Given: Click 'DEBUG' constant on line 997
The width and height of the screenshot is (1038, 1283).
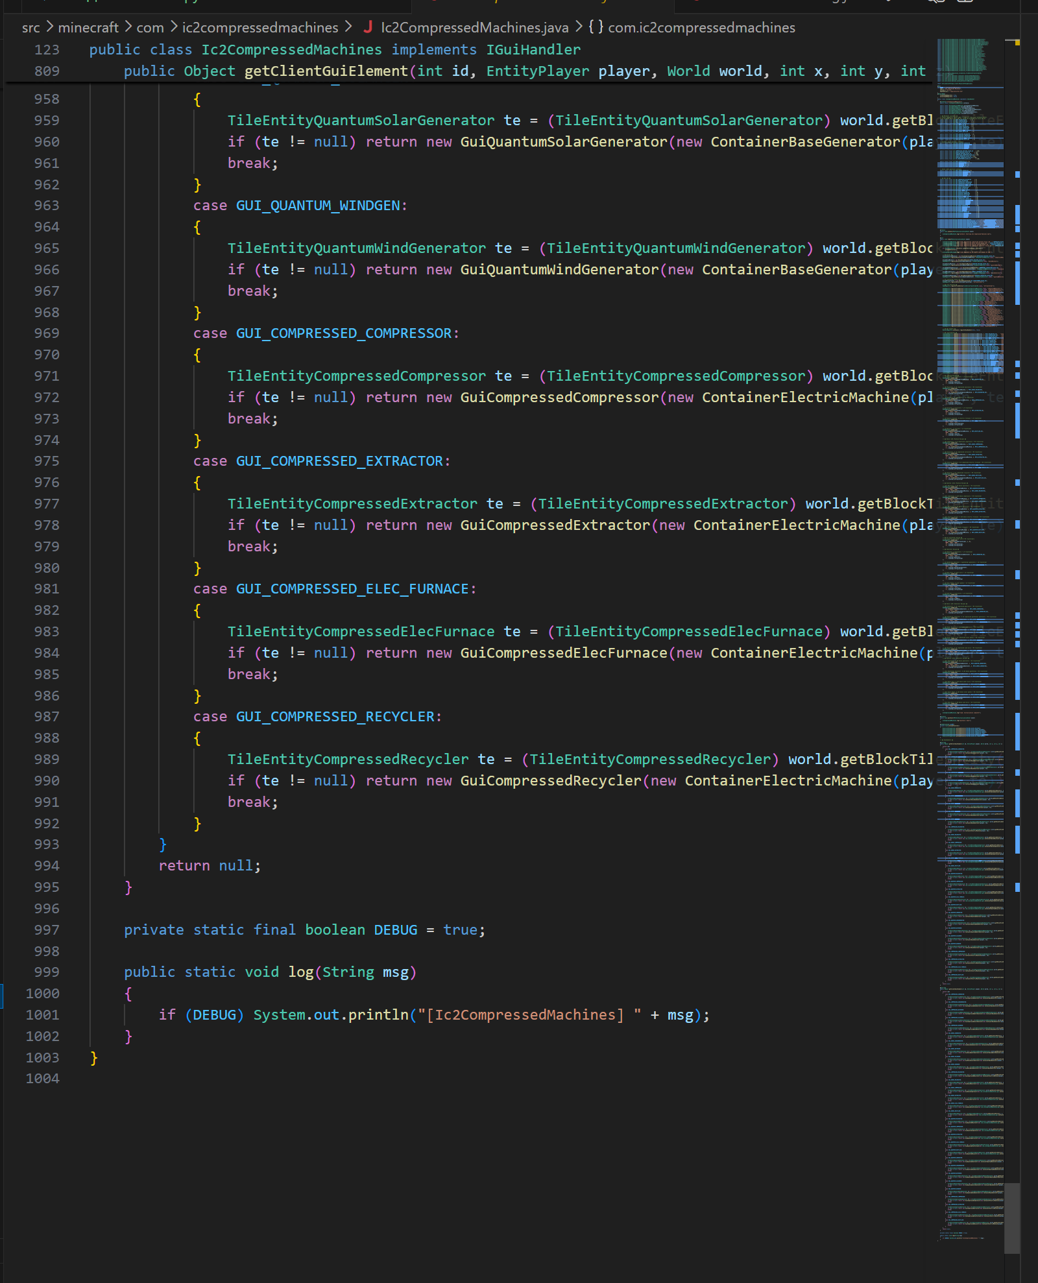Looking at the screenshot, I should [396, 930].
